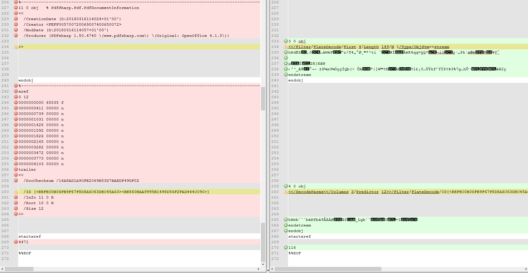528x273 pixels.
Task: Click the green plus icon beside '4 0 obj'
Action: pos(286,186)
